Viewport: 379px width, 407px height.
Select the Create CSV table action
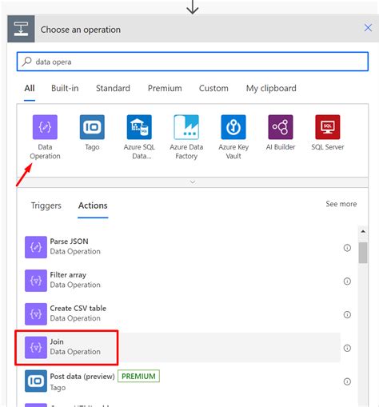tap(182, 314)
